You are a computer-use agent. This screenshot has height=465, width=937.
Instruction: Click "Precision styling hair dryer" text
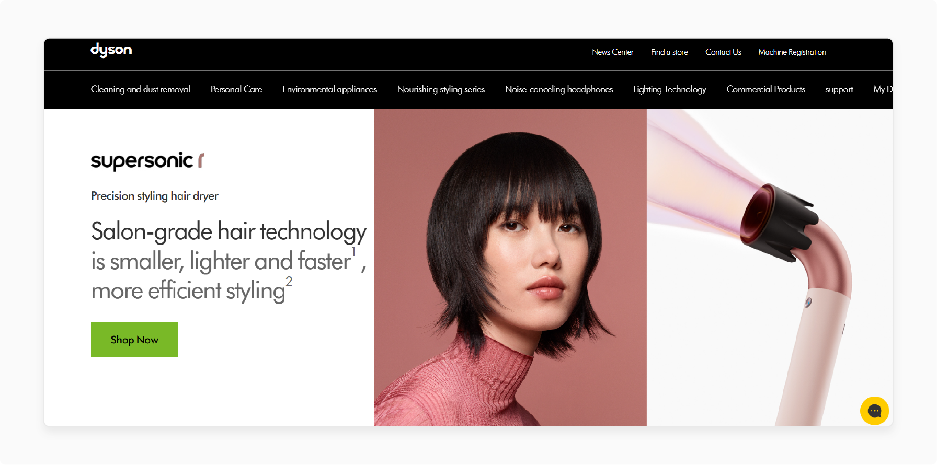[x=154, y=196]
